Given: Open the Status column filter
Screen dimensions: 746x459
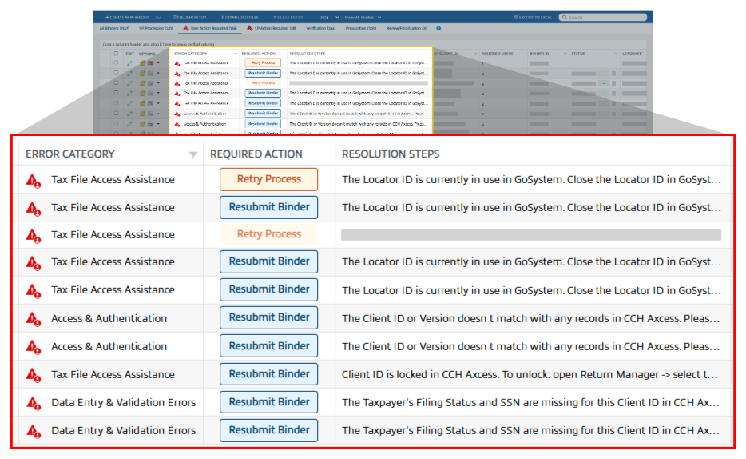Looking at the screenshot, I should 616,54.
